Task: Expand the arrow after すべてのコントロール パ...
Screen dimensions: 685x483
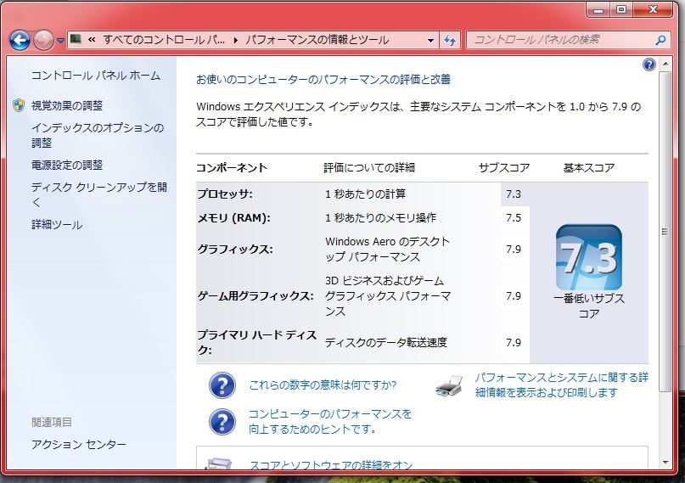Action: tap(235, 40)
